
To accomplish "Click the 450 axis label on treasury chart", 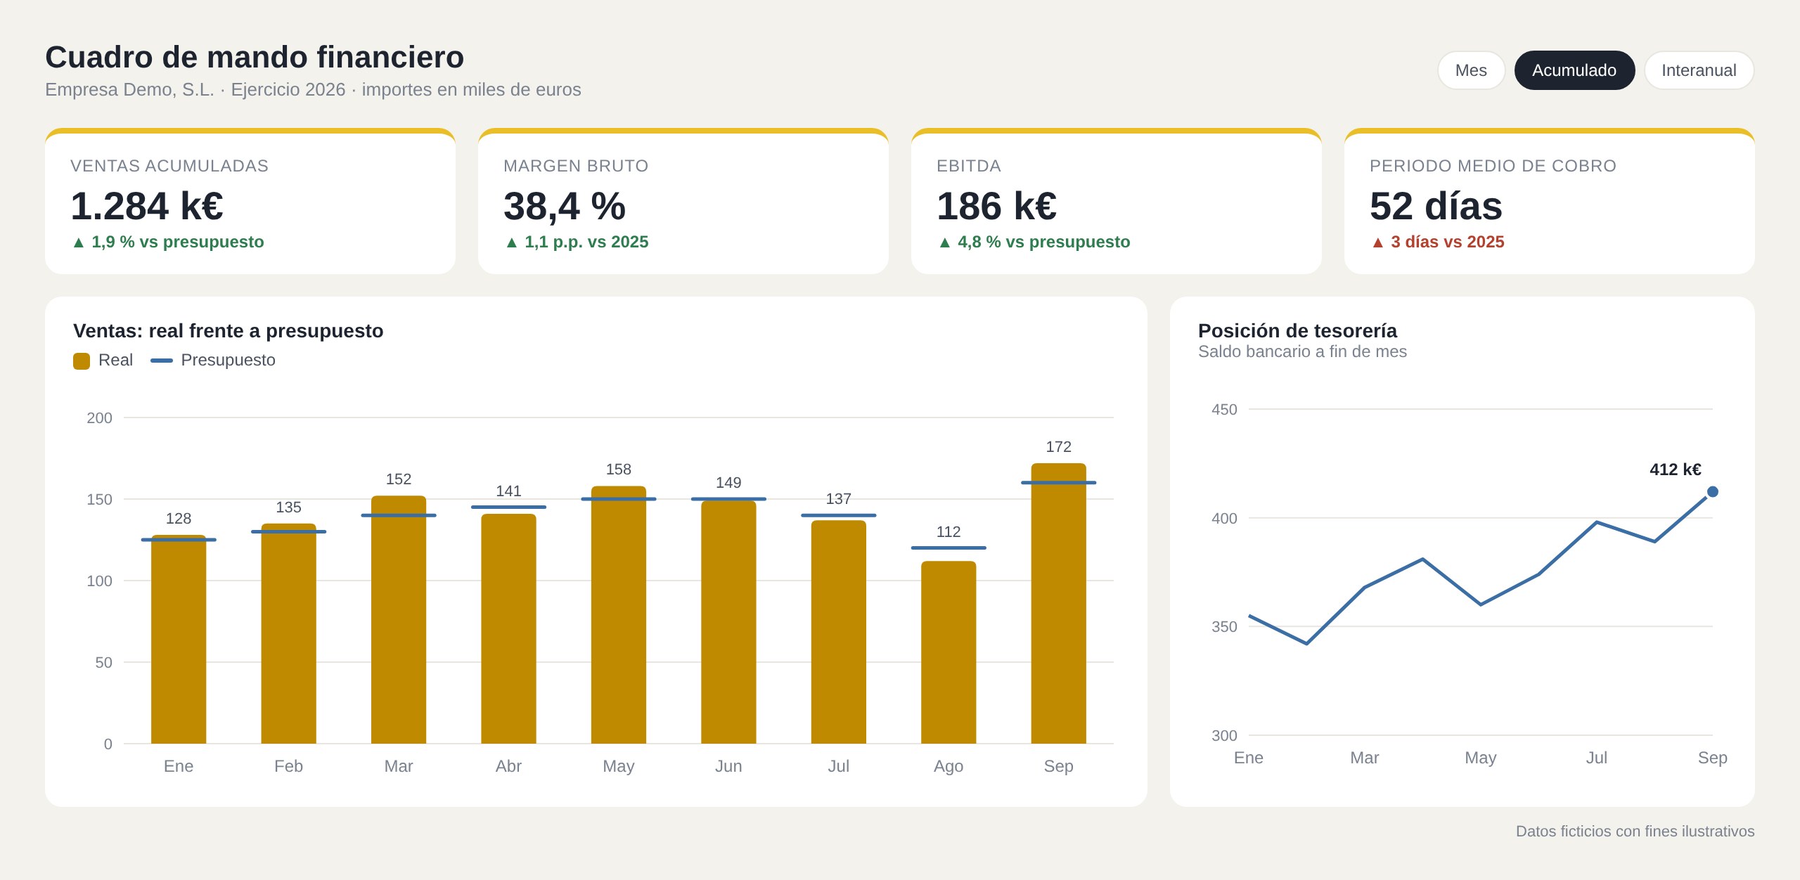I will (x=1224, y=410).
